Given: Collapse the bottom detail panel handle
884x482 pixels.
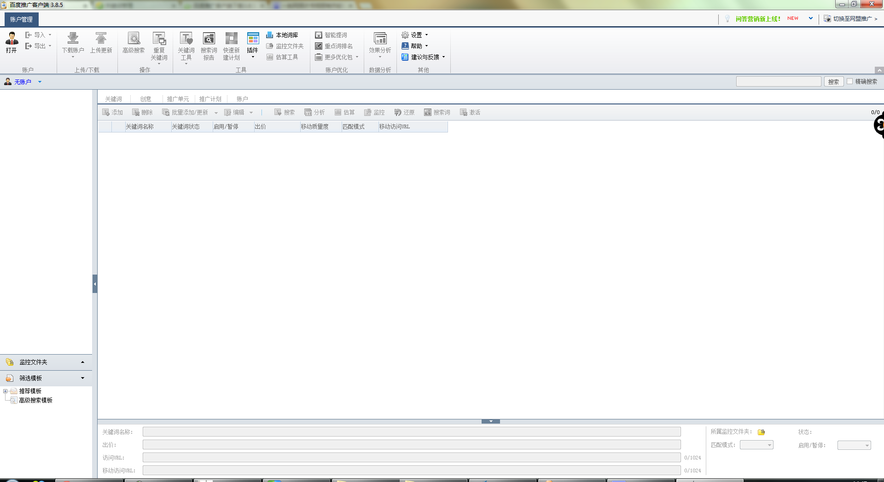Looking at the screenshot, I should point(491,421).
